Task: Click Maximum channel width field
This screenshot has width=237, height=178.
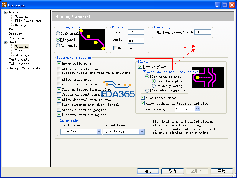Action: coord(203,32)
